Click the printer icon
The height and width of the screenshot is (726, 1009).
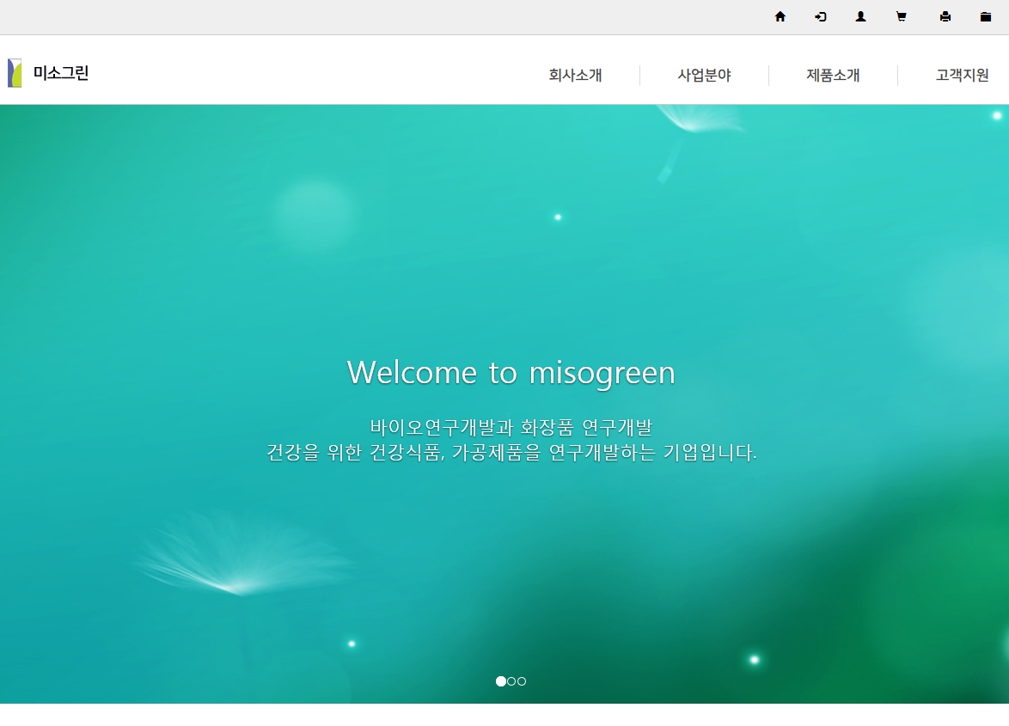[x=945, y=16]
